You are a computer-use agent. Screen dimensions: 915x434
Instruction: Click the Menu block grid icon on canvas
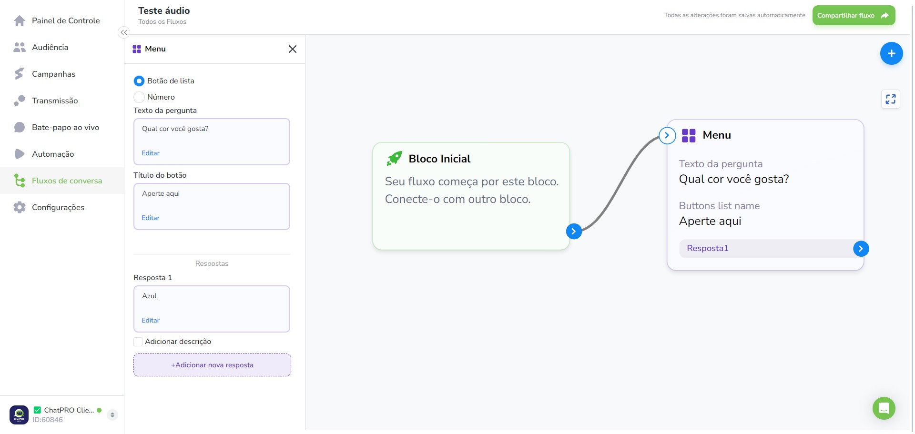[689, 136]
